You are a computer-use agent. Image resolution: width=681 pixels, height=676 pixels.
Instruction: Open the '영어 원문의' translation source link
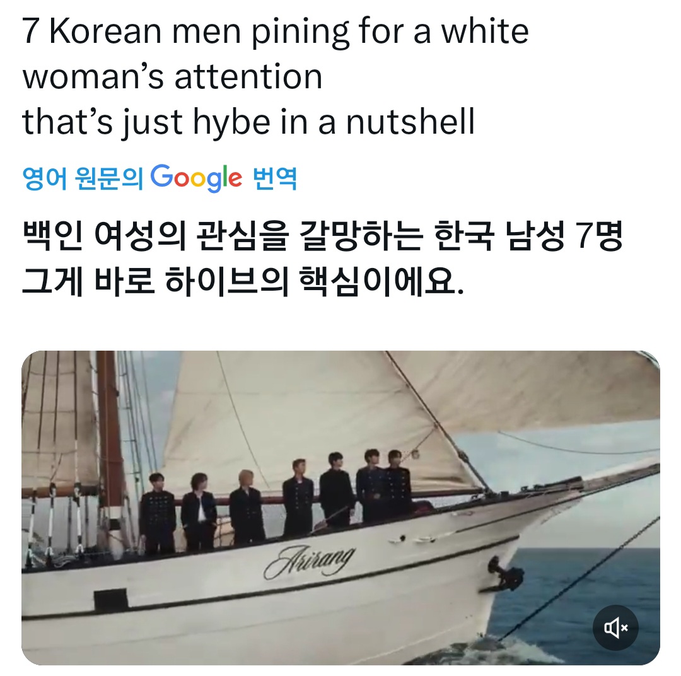click(82, 178)
